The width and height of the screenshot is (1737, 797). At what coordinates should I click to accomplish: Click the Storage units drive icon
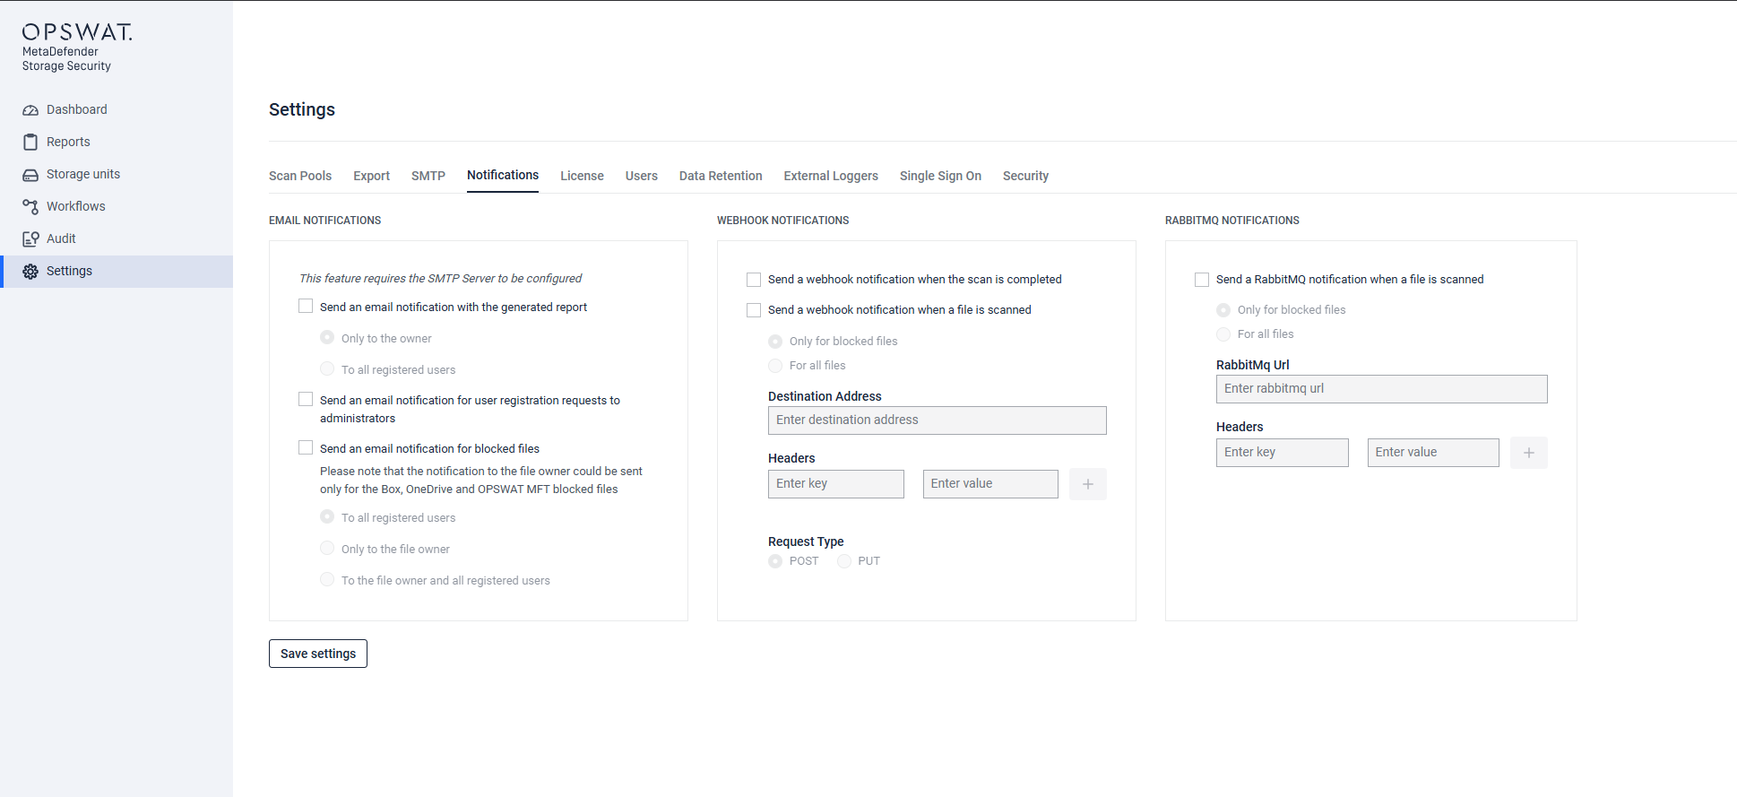pyautogui.click(x=30, y=175)
